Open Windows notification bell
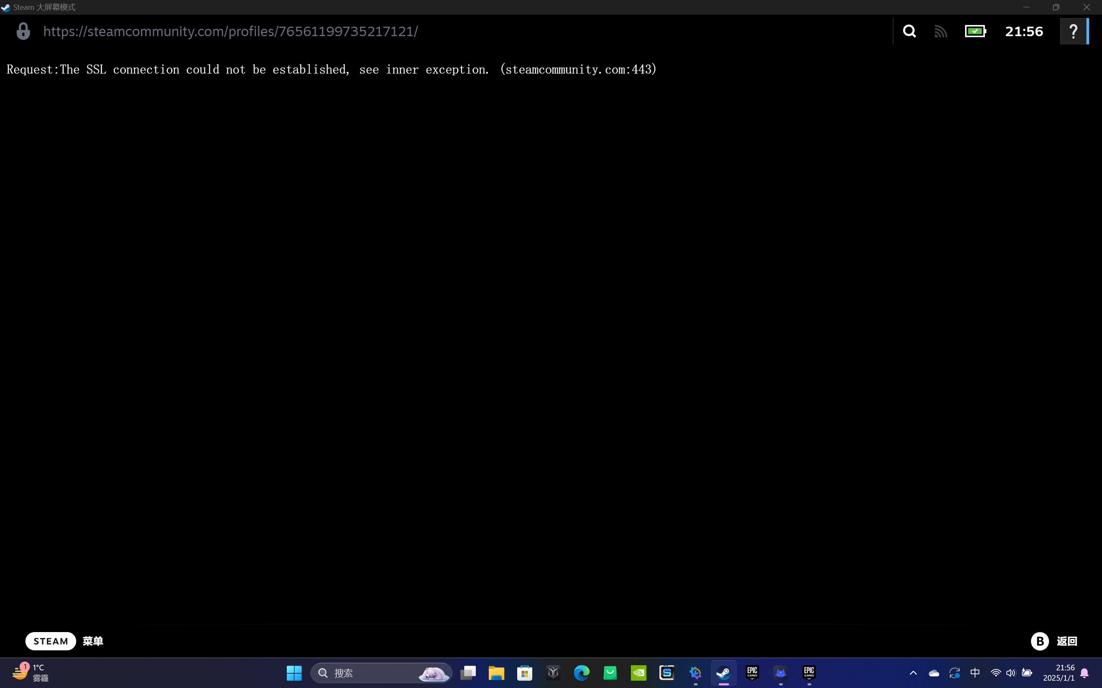1102x688 pixels. coord(1084,673)
